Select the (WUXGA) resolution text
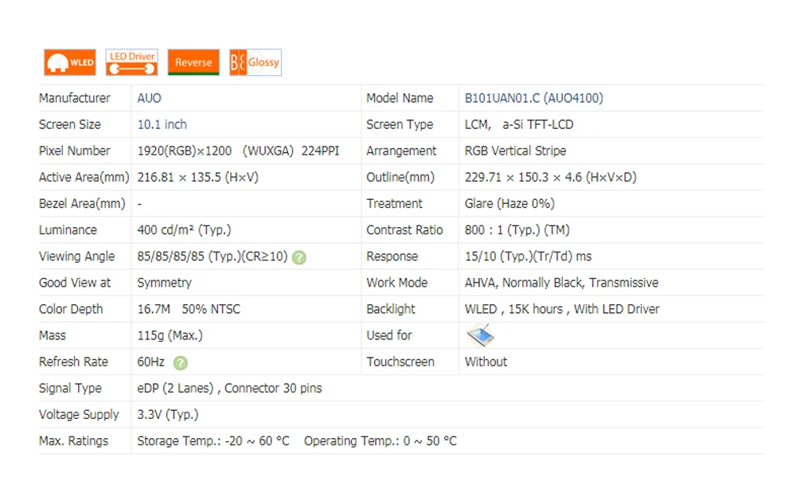This screenshot has width=796, height=497. 267,151
